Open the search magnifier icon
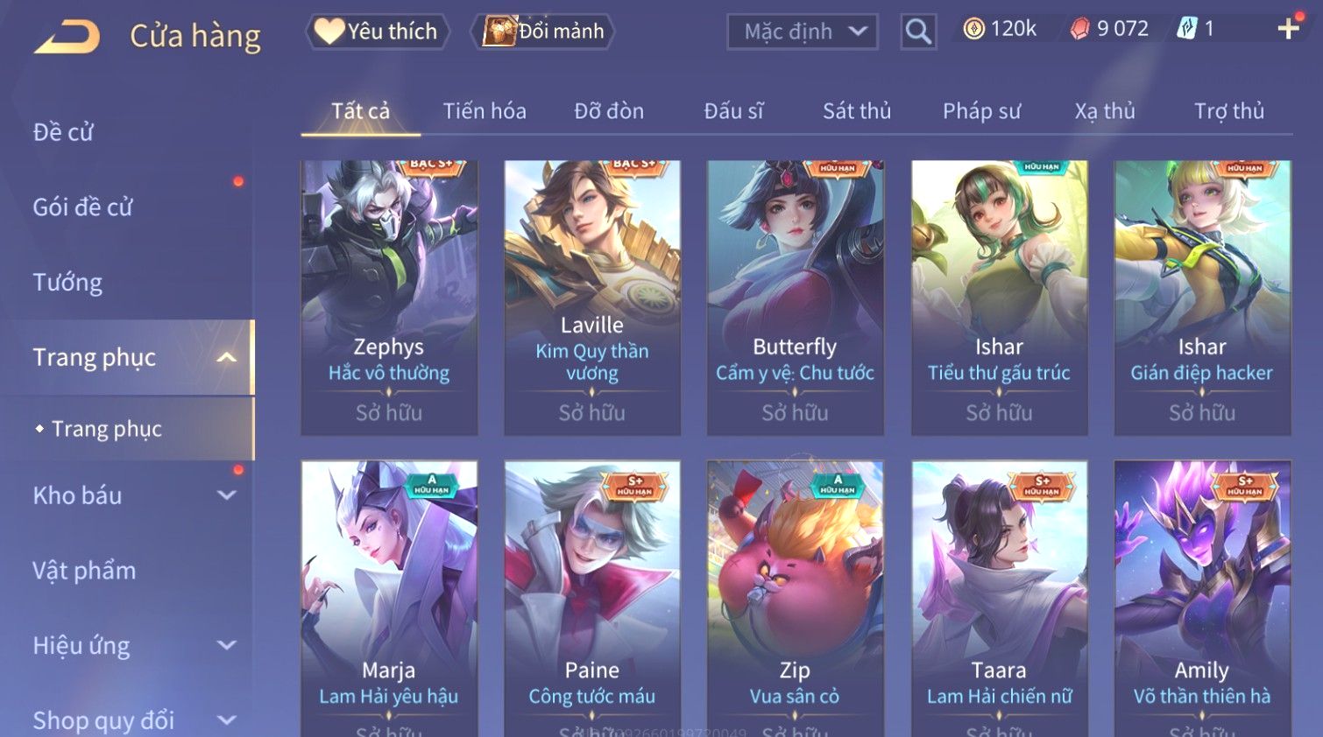 pos(918,32)
